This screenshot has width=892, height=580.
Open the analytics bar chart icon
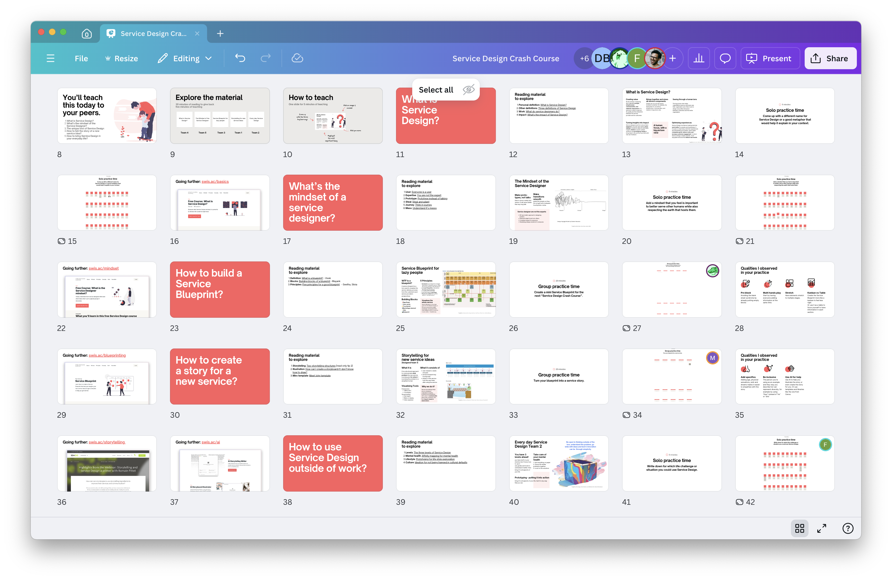(699, 58)
